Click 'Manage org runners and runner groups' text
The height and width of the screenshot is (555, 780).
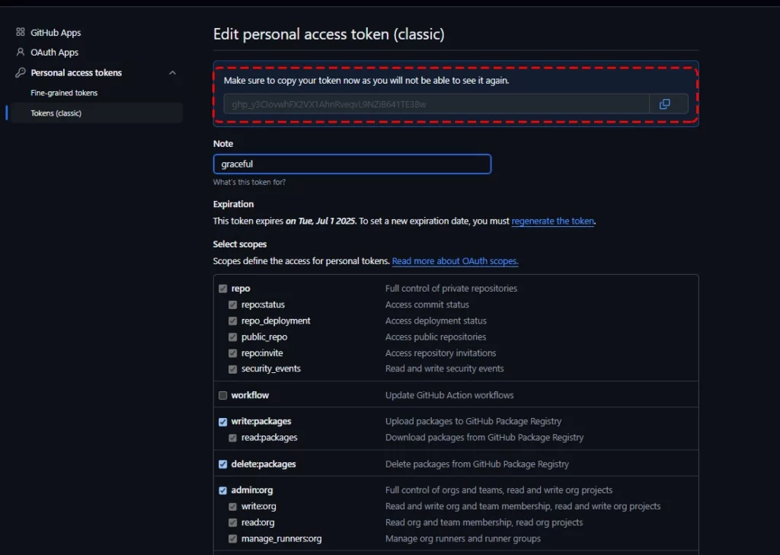coord(463,538)
